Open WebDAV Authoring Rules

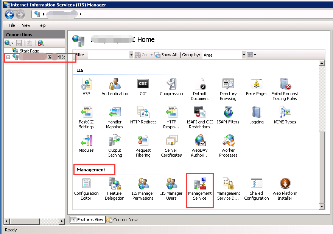[x=200, y=146]
